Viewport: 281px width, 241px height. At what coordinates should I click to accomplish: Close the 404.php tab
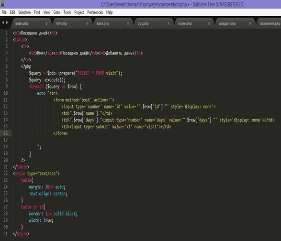tap(87, 23)
